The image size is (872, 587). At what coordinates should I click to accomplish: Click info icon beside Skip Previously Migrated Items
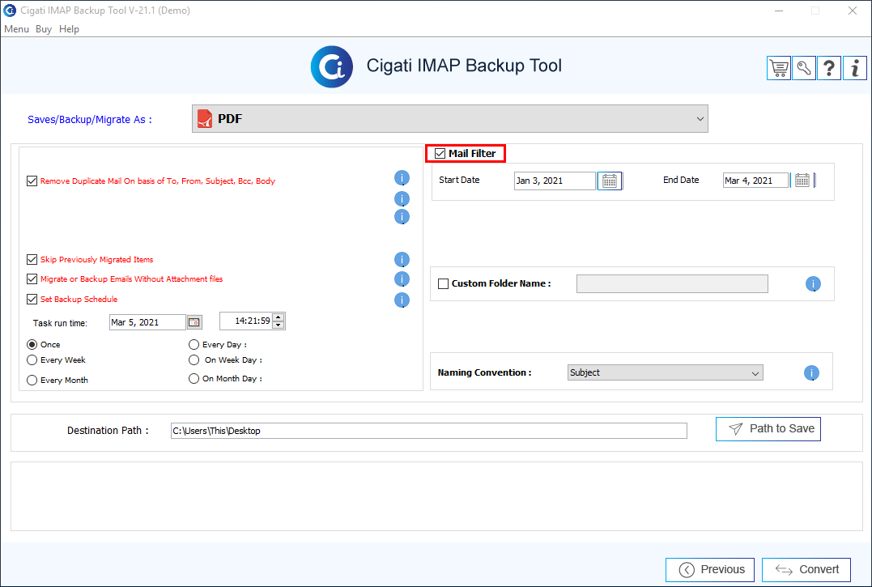(402, 260)
